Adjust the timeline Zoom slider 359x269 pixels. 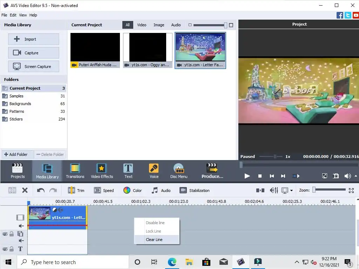[314, 190]
